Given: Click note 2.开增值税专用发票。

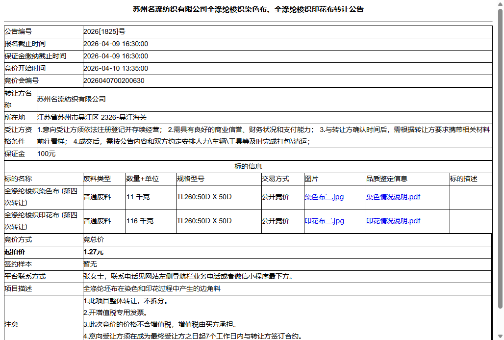Looking at the screenshot, I should click(x=116, y=313).
